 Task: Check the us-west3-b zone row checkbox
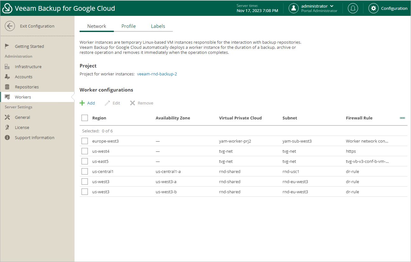(85, 192)
